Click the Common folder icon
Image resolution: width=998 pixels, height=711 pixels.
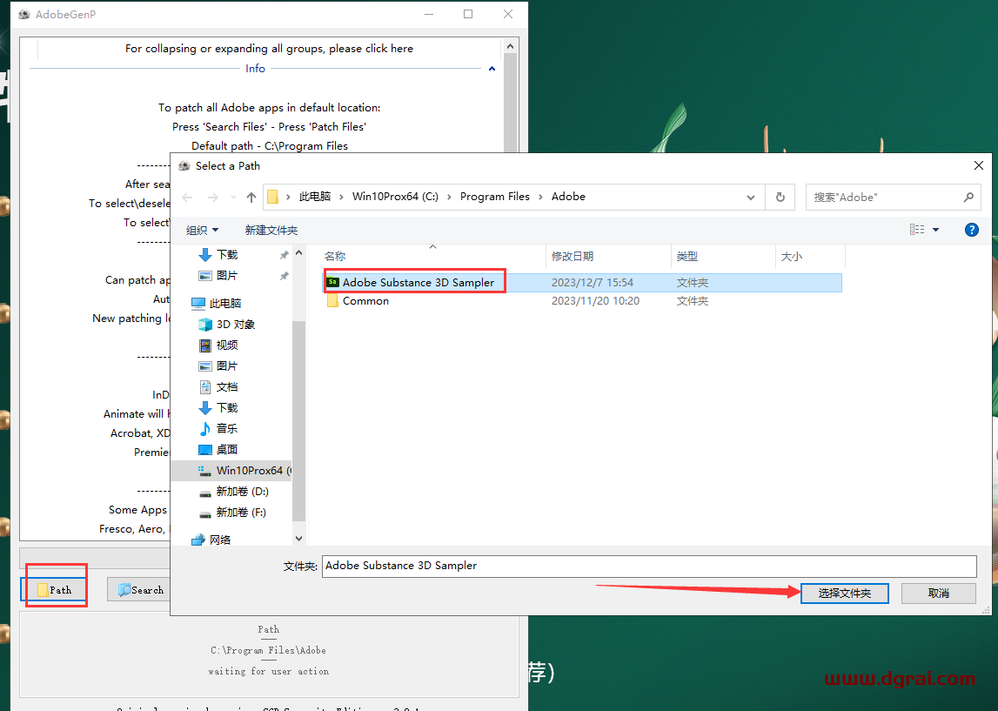332,301
